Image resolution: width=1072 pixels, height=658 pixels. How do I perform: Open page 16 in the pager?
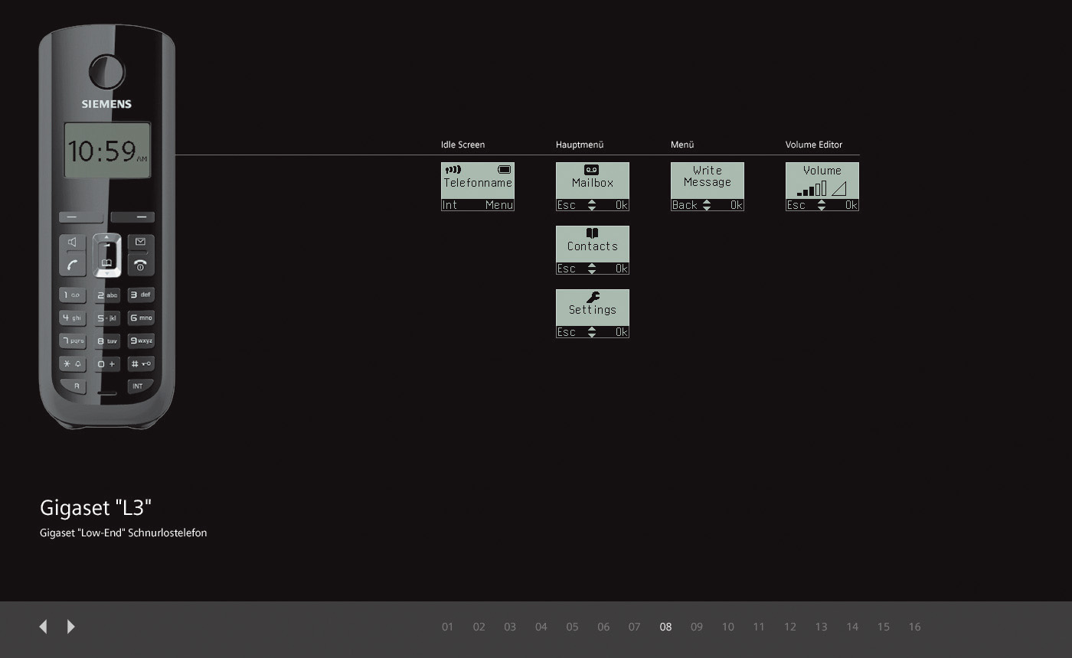pyautogui.click(x=914, y=627)
